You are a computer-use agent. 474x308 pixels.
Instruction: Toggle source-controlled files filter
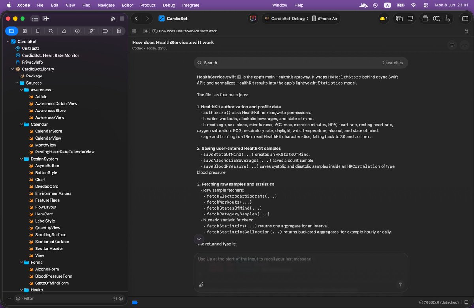coord(121,299)
